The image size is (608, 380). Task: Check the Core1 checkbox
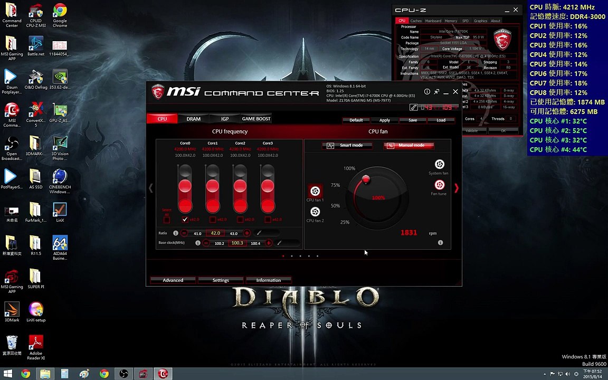click(x=213, y=220)
